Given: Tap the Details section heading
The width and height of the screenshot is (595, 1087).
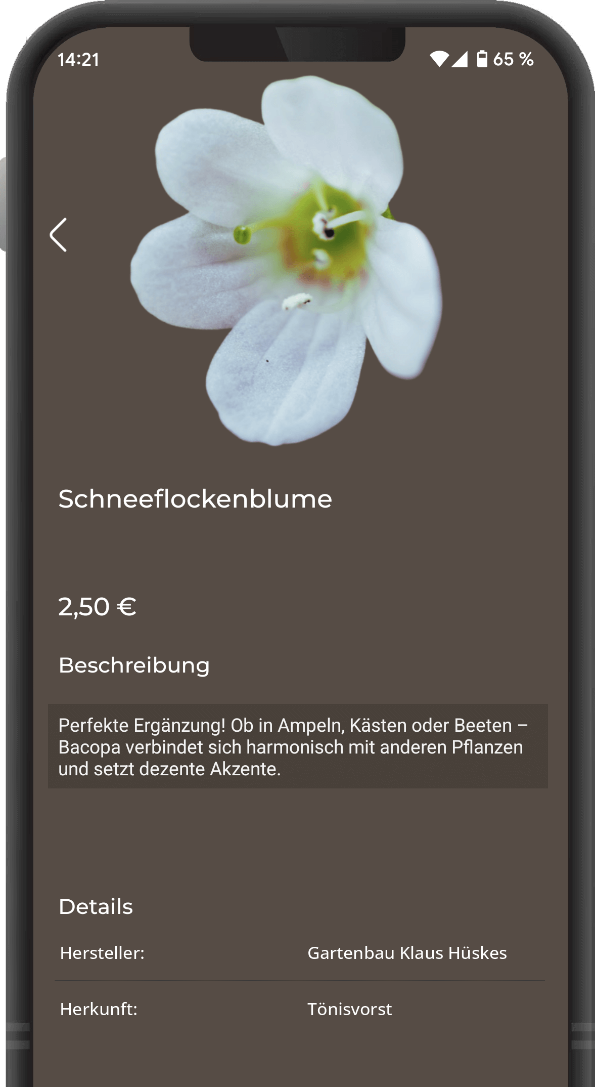Looking at the screenshot, I should pos(96,906).
